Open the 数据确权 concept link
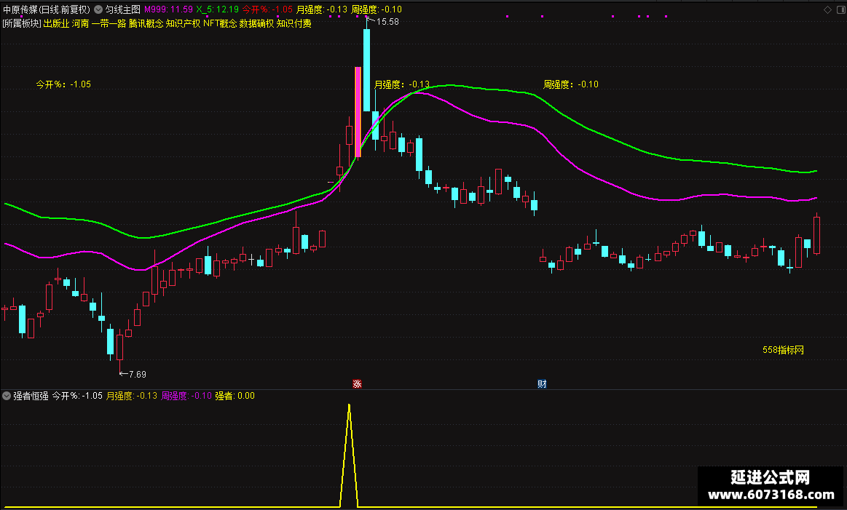The image size is (847, 510). 256,23
